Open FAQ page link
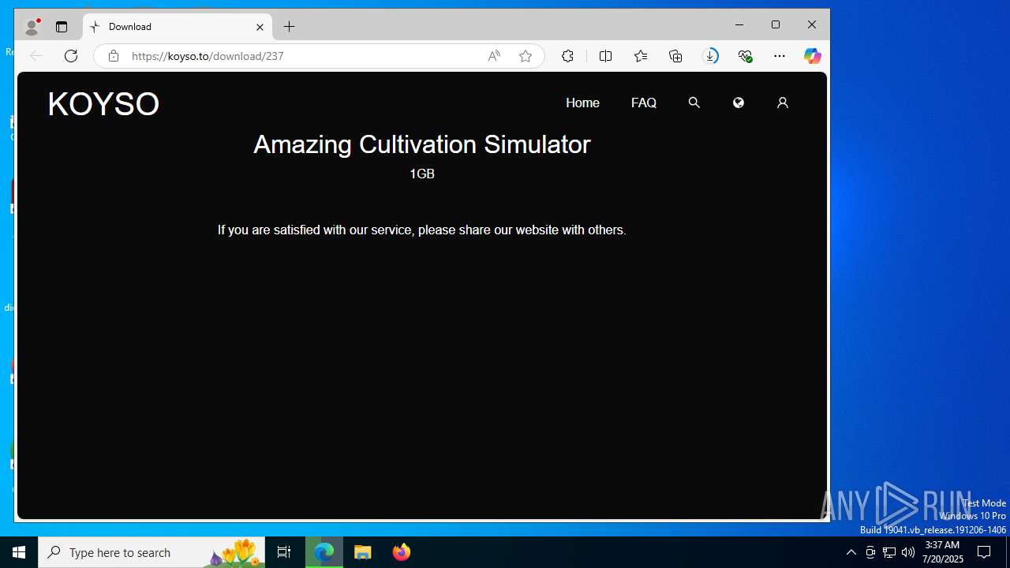Viewport: 1010px width, 568px height. point(644,103)
